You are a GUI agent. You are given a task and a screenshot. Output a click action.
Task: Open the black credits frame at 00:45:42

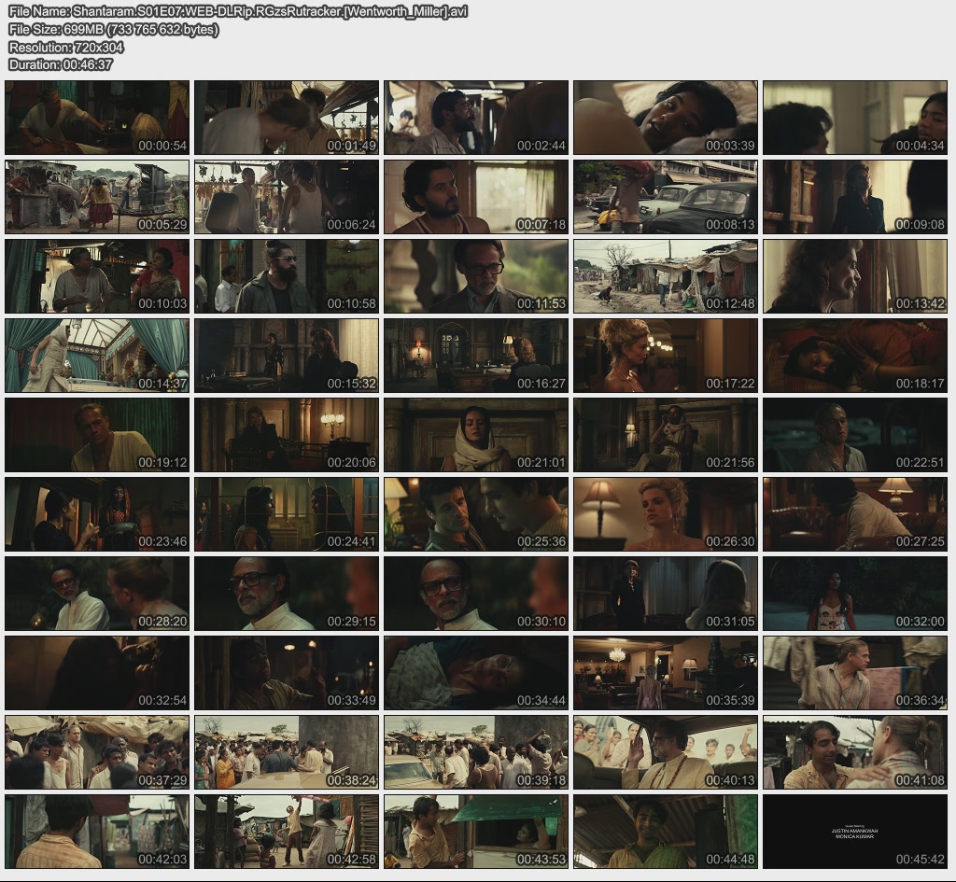855,832
